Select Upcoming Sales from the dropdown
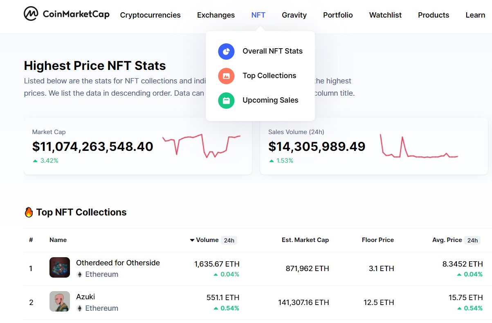Screen dimensions: 492x323 [x=270, y=100]
